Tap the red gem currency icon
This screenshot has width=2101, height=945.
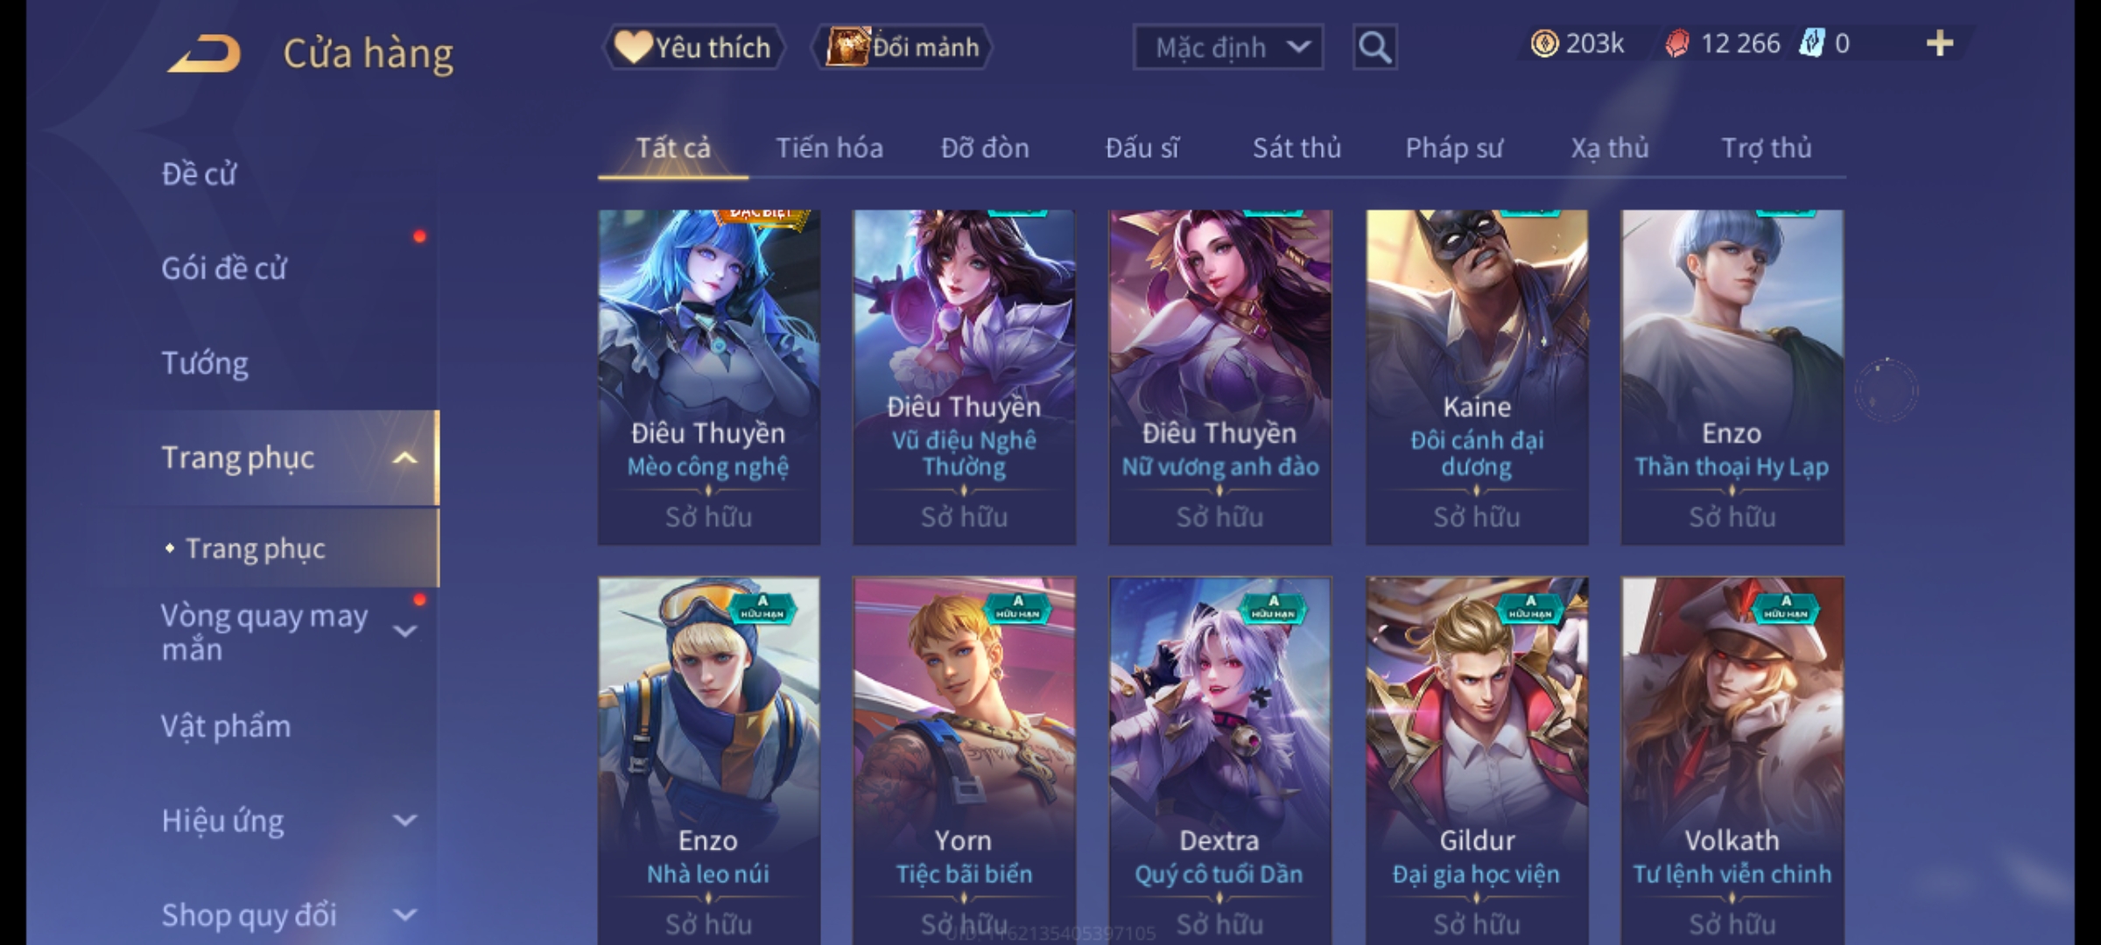click(1676, 43)
